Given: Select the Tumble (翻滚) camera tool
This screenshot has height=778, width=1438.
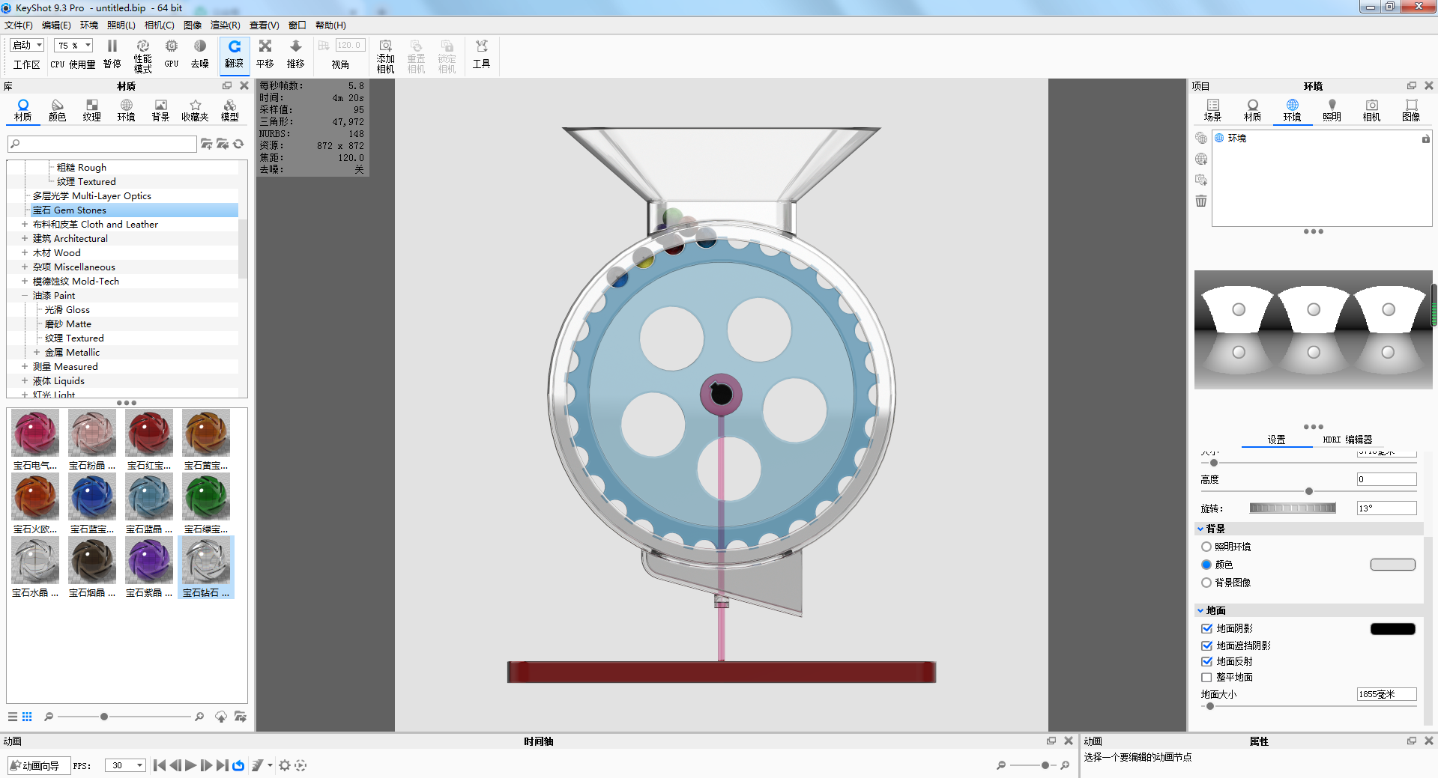Looking at the screenshot, I should pyautogui.click(x=235, y=55).
